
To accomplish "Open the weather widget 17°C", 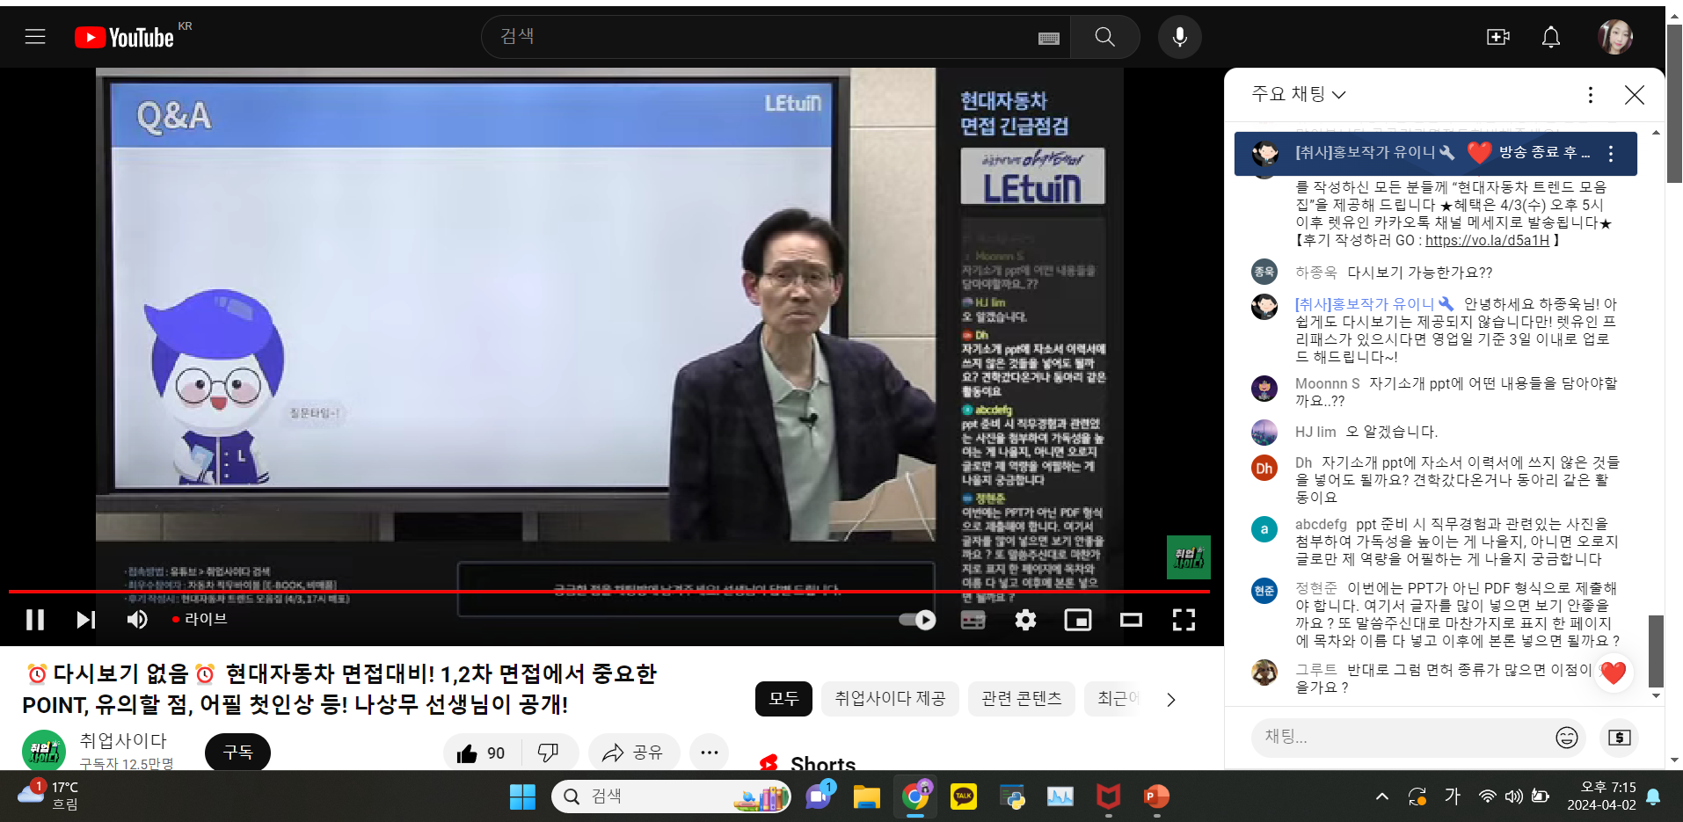I will (x=48, y=796).
